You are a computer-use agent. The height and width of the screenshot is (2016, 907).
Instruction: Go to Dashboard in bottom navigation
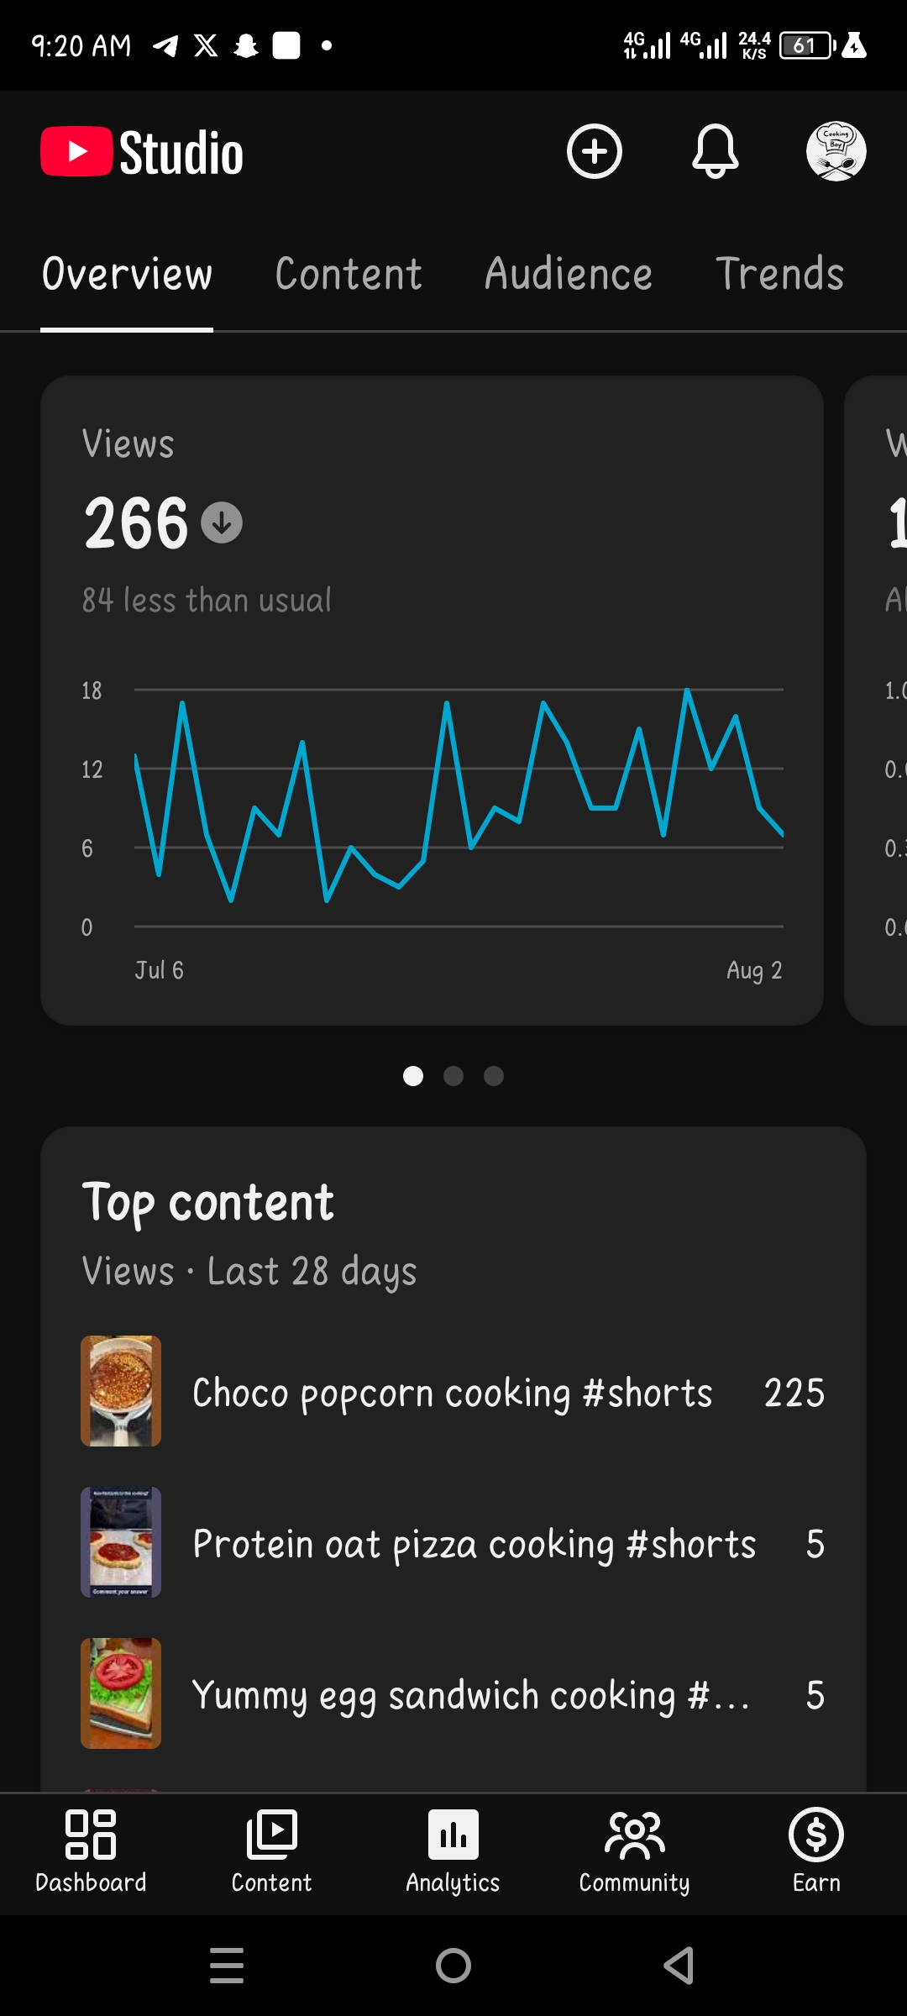coord(91,1852)
